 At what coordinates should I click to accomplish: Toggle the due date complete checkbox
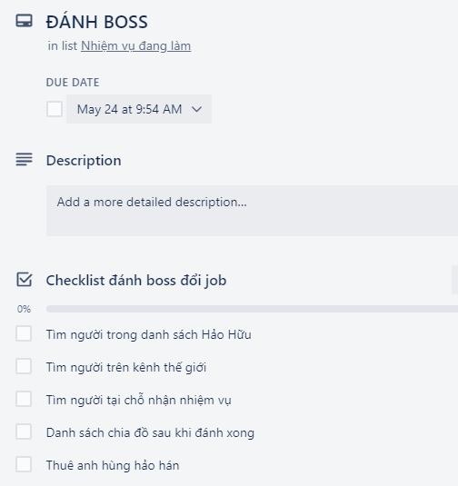pyautogui.click(x=55, y=109)
